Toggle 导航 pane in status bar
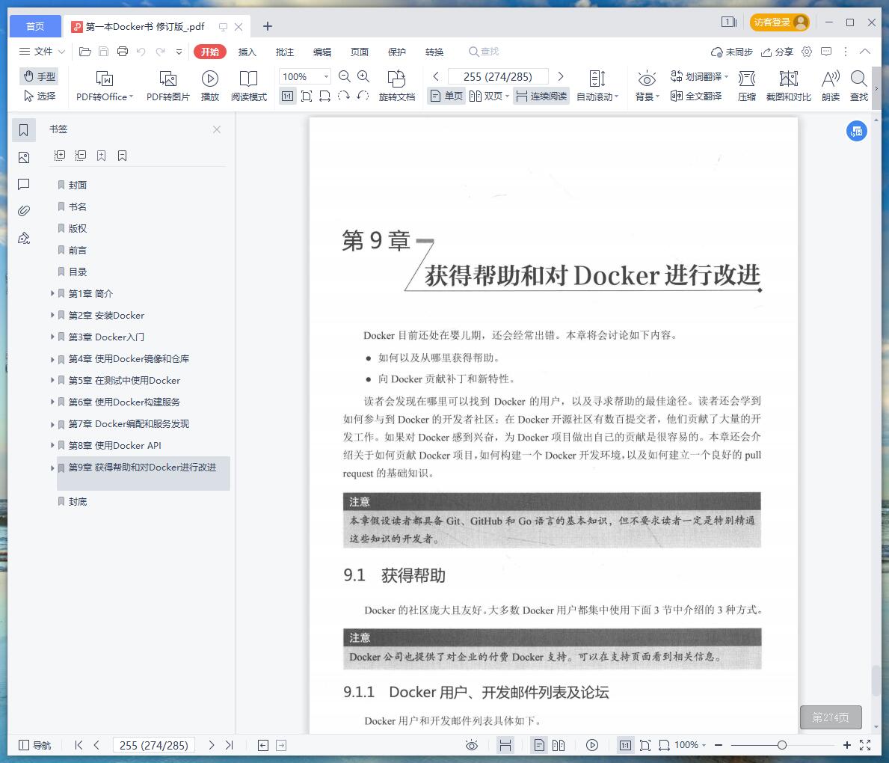 tap(34, 745)
